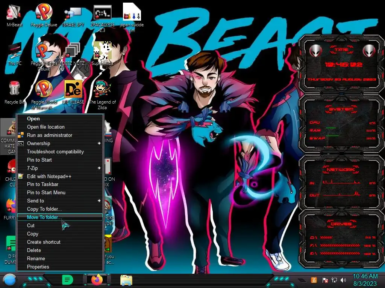Viewport: 385px width, 288px height.
Task: Expand the 7-Zip submenu
Action: (x=60, y=168)
